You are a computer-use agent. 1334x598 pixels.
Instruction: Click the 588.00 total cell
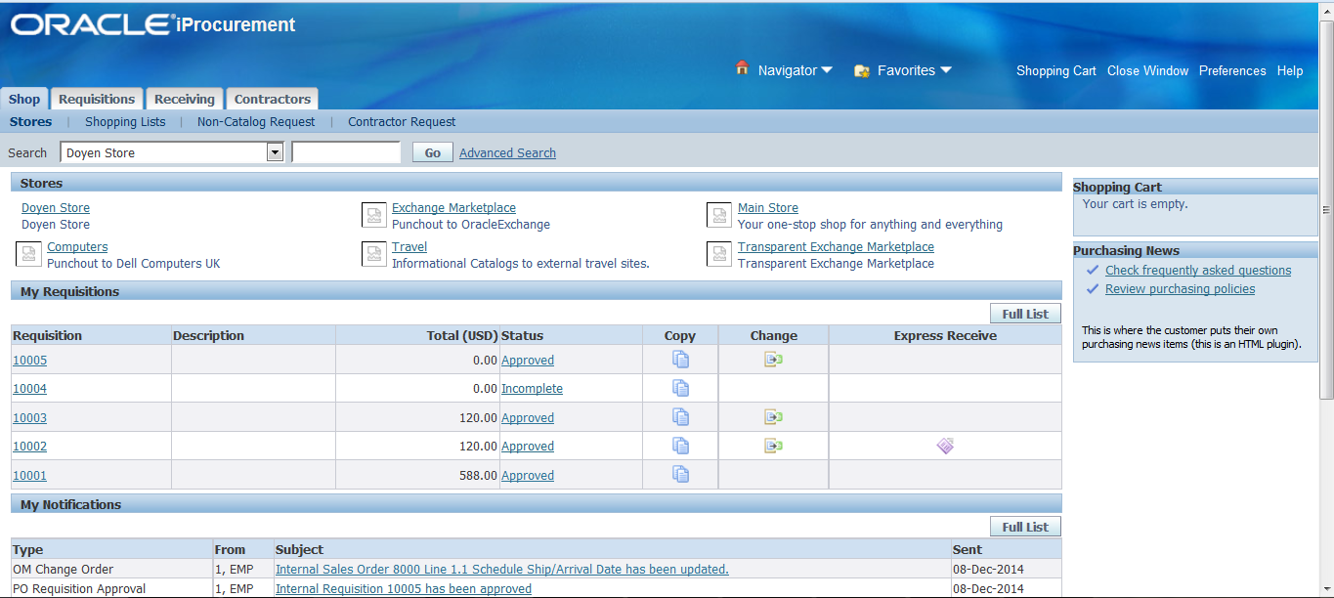pos(417,475)
